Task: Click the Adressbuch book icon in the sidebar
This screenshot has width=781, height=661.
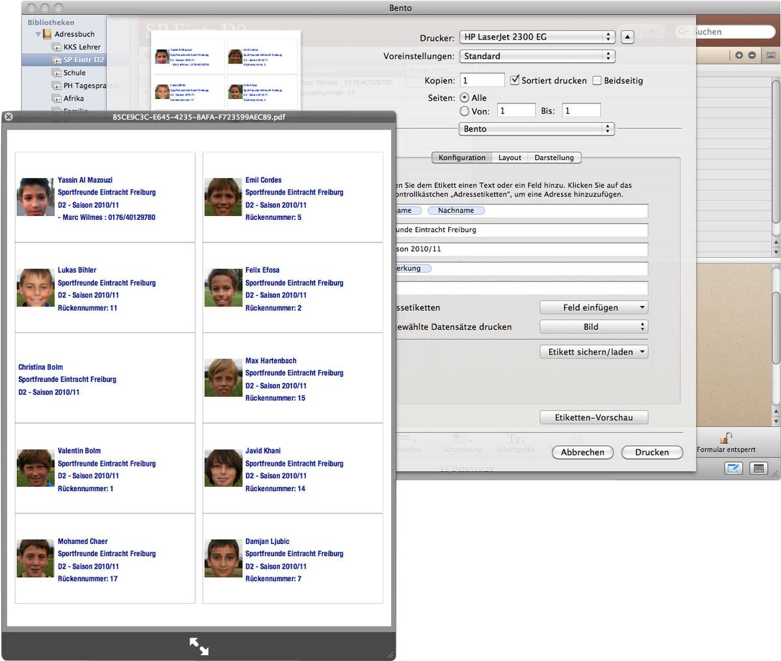Action: 48,34
